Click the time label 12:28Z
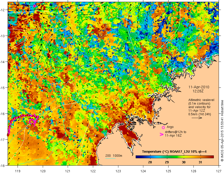This screenshot has width=224, height=173. click(x=198, y=91)
